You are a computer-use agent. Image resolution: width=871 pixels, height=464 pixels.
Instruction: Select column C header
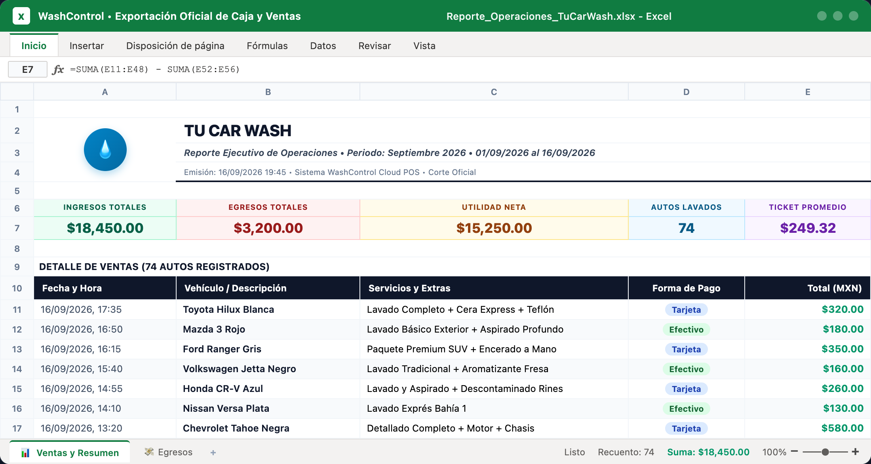pyautogui.click(x=494, y=92)
